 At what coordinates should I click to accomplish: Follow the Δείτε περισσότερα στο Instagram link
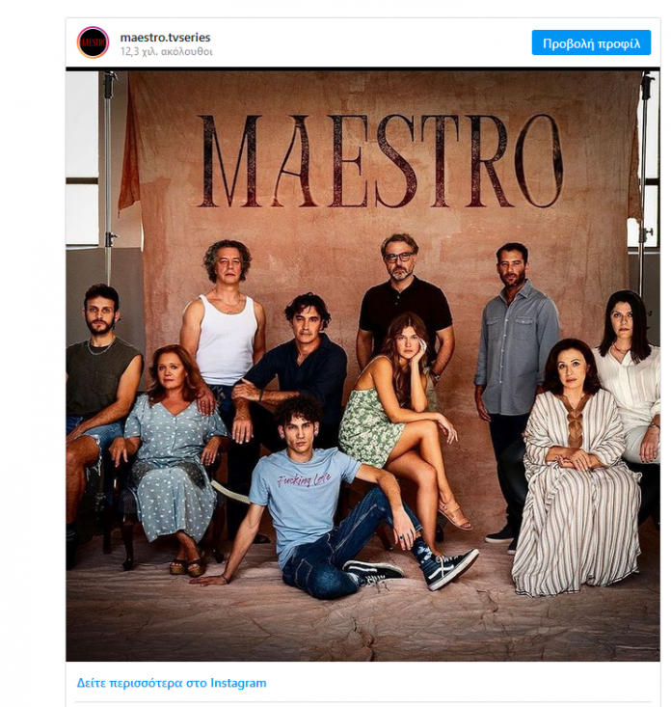pyautogui.click(x=172, y=683)
